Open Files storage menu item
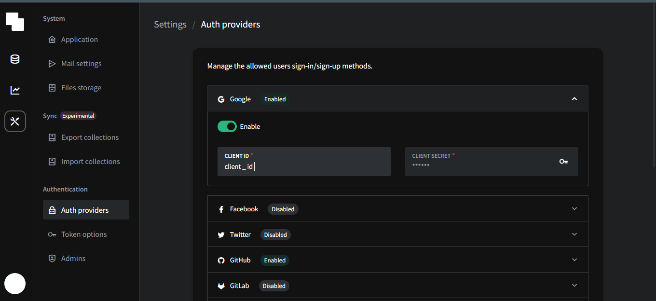The width and height of the screenshot is (656, 301). click(x=86, y=88)
